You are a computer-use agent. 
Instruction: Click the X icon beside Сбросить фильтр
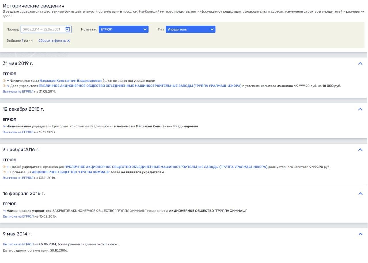[68, 41]
